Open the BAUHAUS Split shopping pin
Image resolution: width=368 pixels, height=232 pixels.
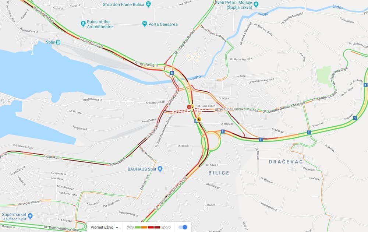pyautogui.click(x=160, y=169)
